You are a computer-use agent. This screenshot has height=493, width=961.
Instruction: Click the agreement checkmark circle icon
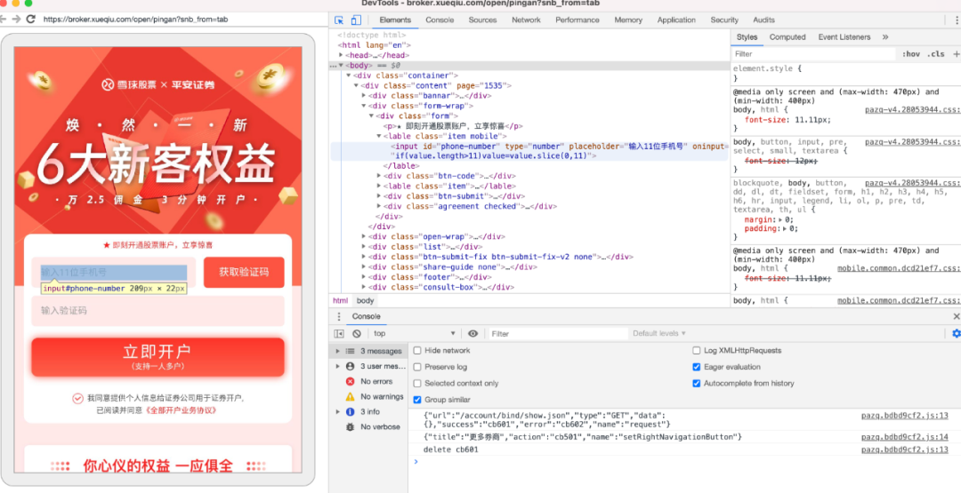point(77,398)
